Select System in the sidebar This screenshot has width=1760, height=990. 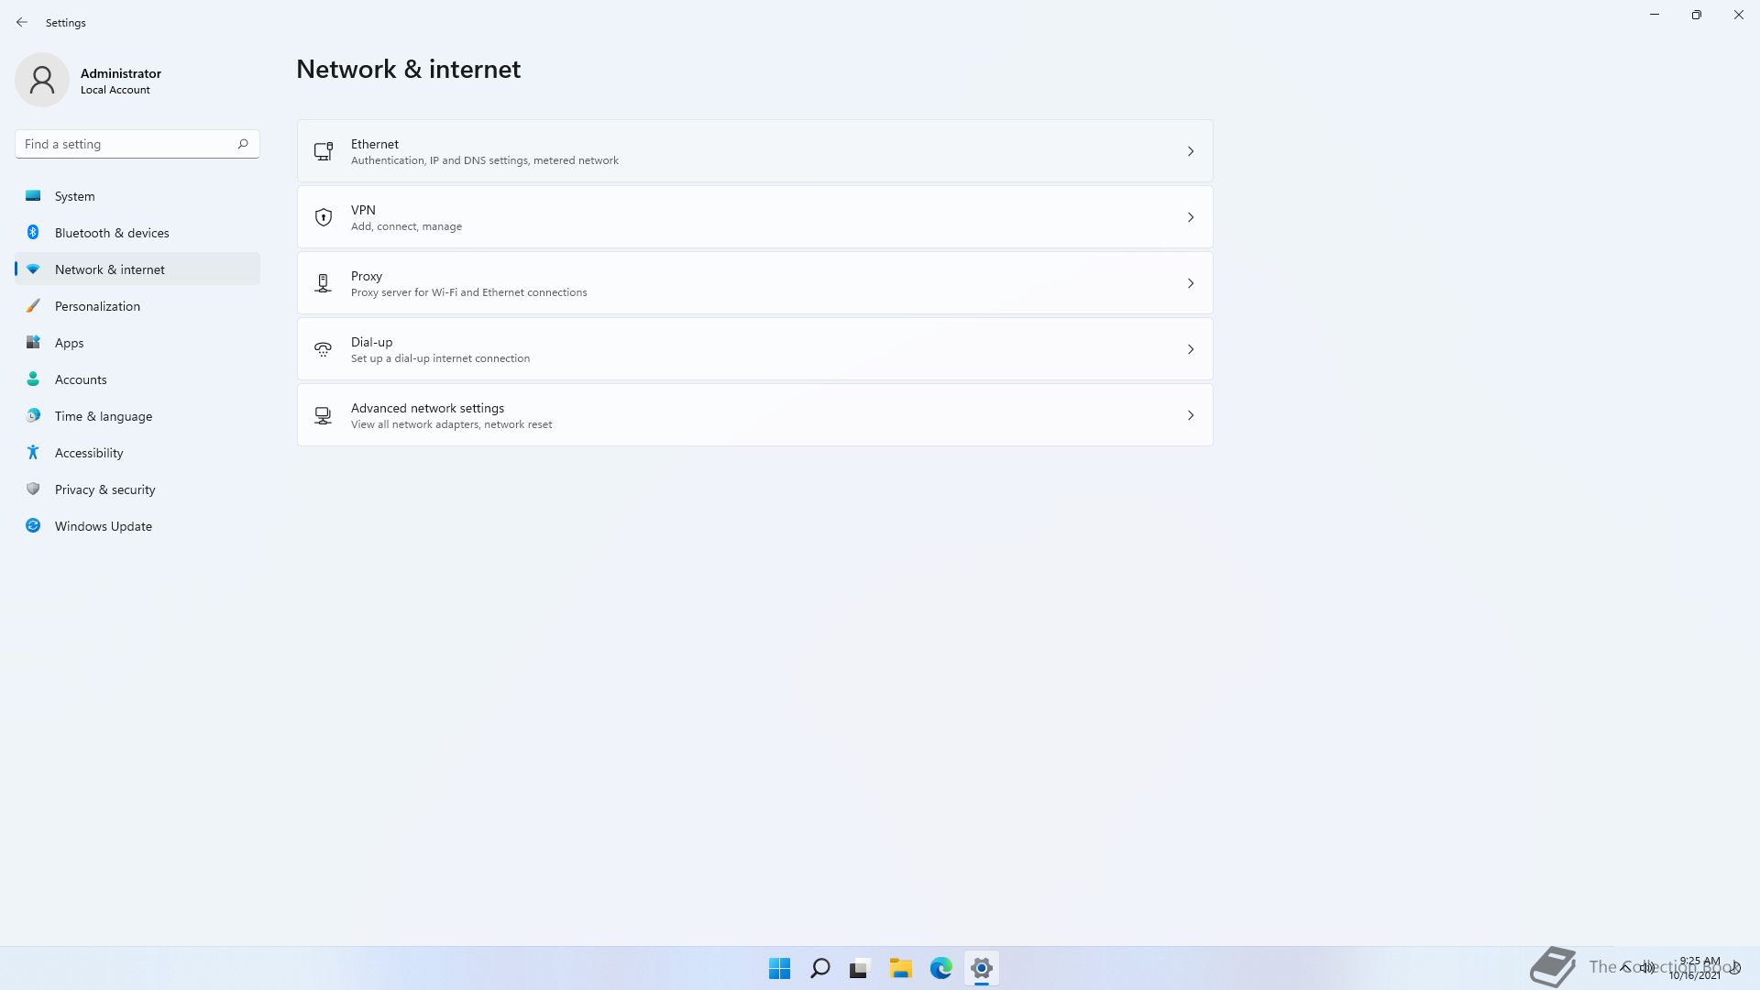click(x=137, y=196)
